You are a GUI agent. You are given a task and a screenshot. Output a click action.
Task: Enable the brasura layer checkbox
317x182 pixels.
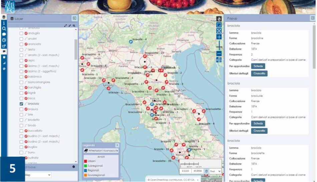(x=21, y=109)
